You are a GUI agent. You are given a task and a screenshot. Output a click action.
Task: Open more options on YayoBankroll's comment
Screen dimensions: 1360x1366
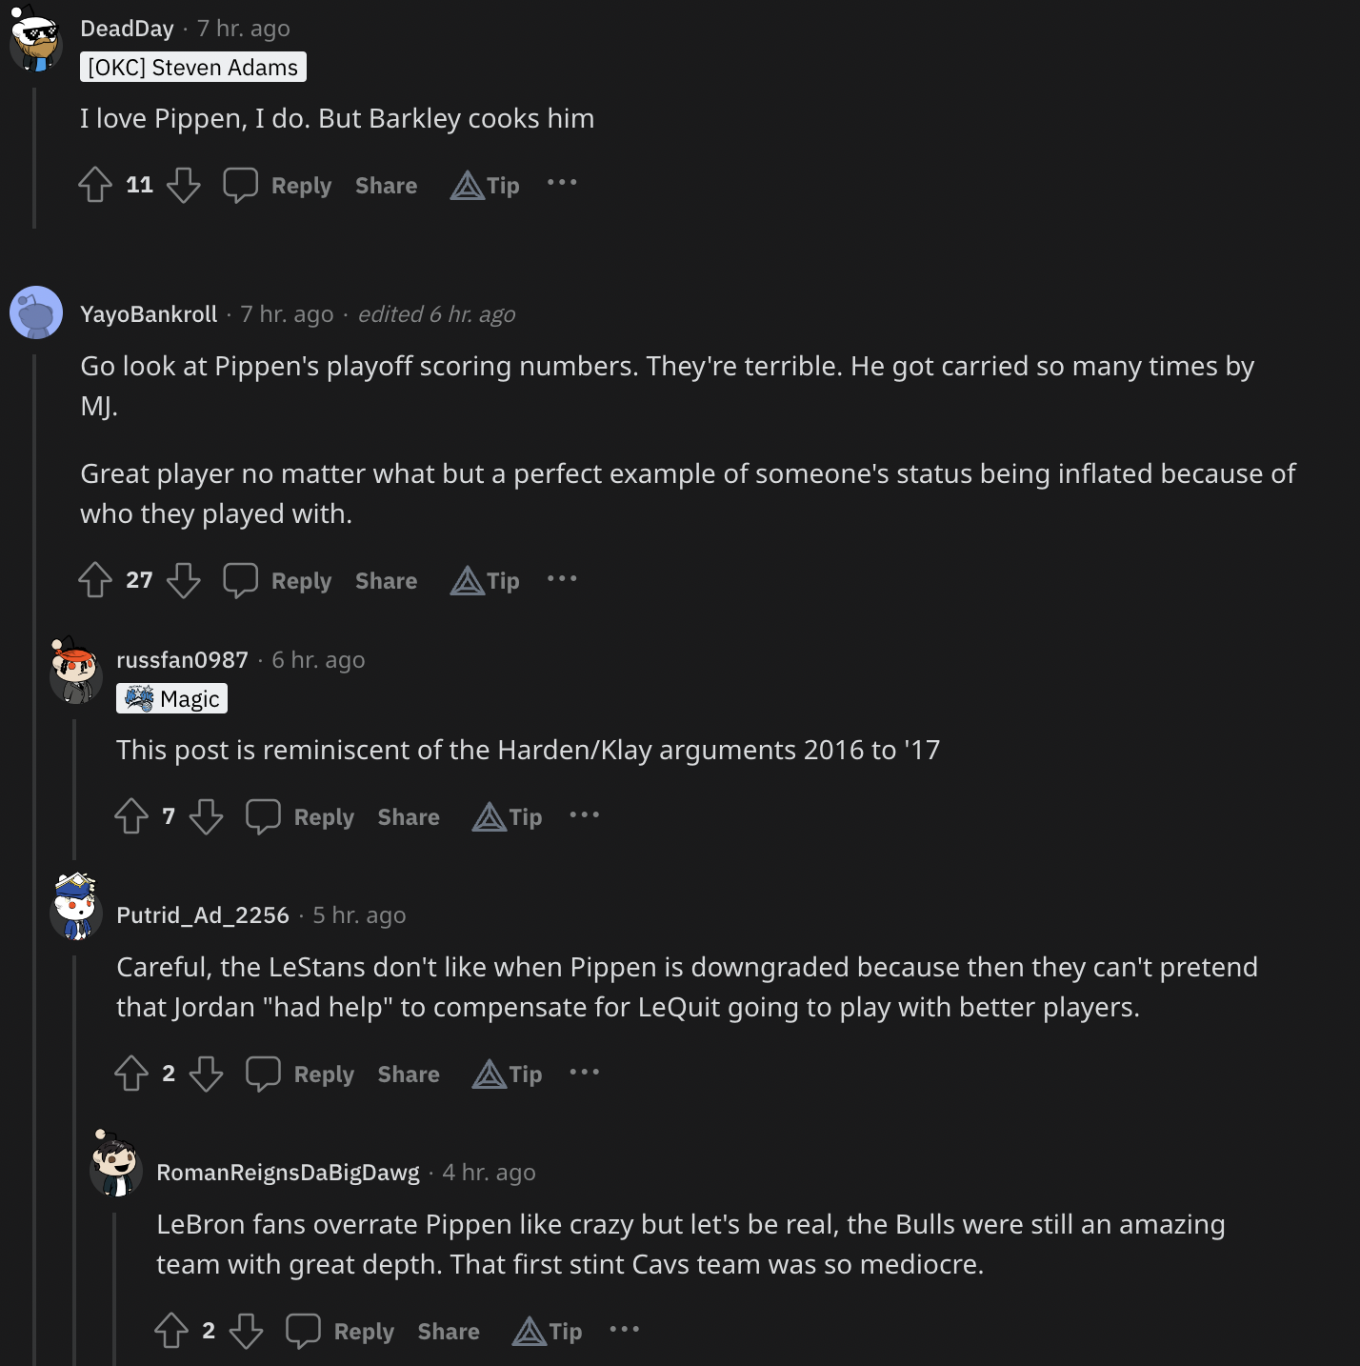[x=562, y=578]
